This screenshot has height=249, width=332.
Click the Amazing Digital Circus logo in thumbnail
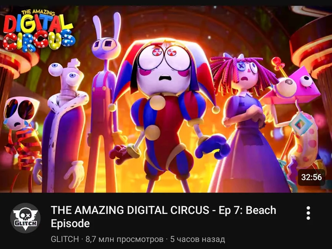tap(38, 31)
